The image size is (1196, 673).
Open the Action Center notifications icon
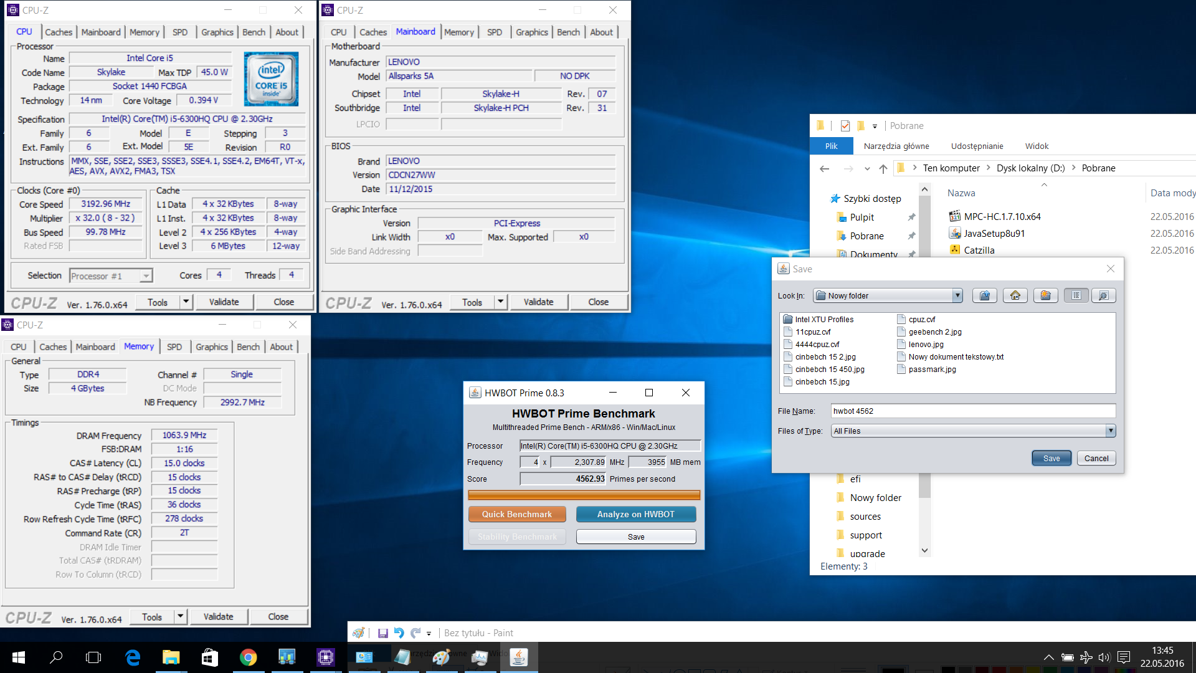[1124, 657]
